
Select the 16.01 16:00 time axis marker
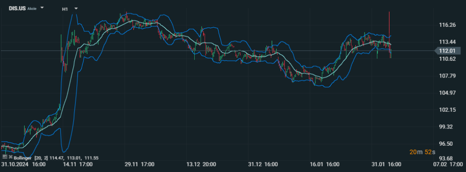coord(325,164)
